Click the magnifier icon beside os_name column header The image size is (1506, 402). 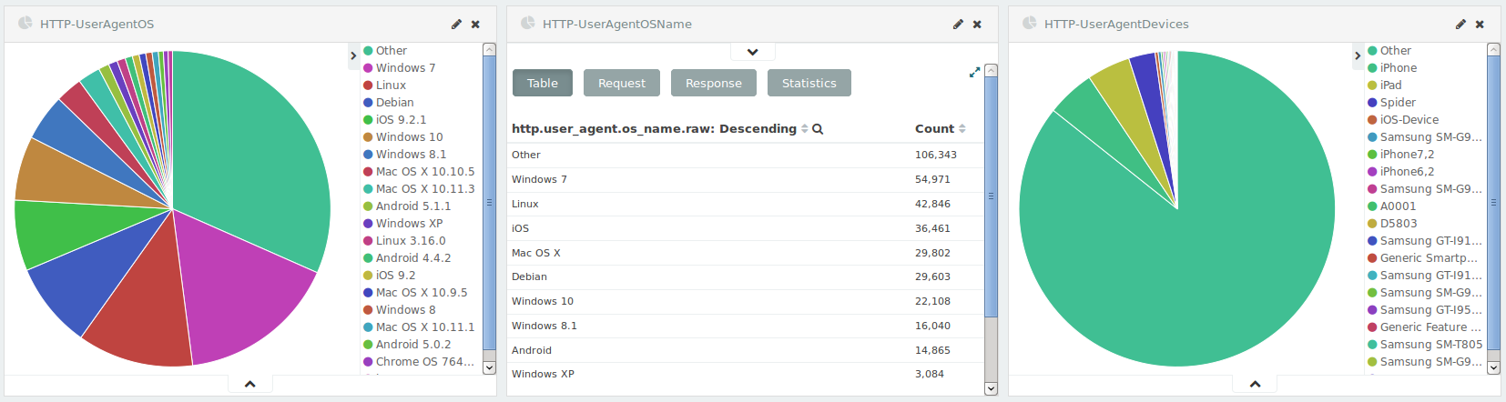coord(818,129)
